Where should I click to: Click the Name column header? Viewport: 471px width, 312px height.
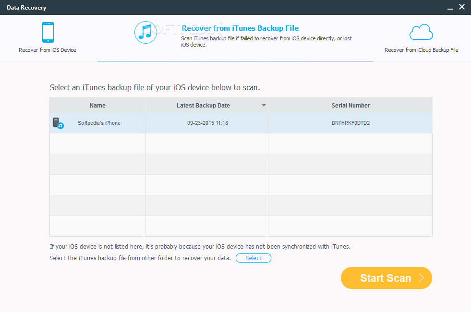tap(97, 106)
